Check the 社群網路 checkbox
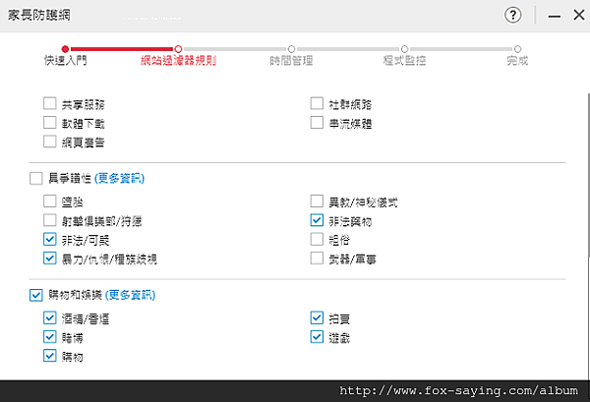The height and width of the screenshot is (402, 590). pos(317,103)
